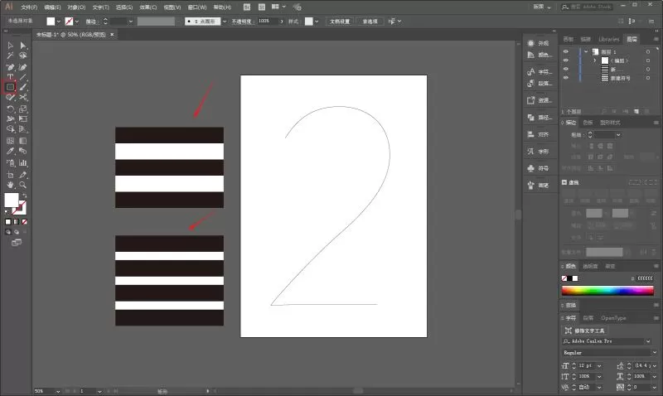Open the zoom level 50% dropdown

(x=58, y=391)
